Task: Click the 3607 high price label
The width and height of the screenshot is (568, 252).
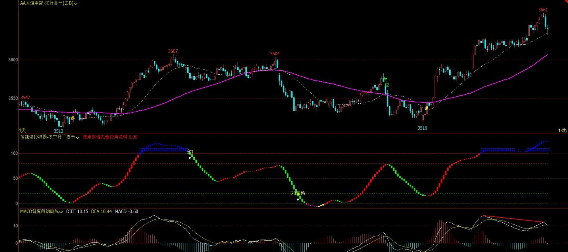Action: click(173, 51)
